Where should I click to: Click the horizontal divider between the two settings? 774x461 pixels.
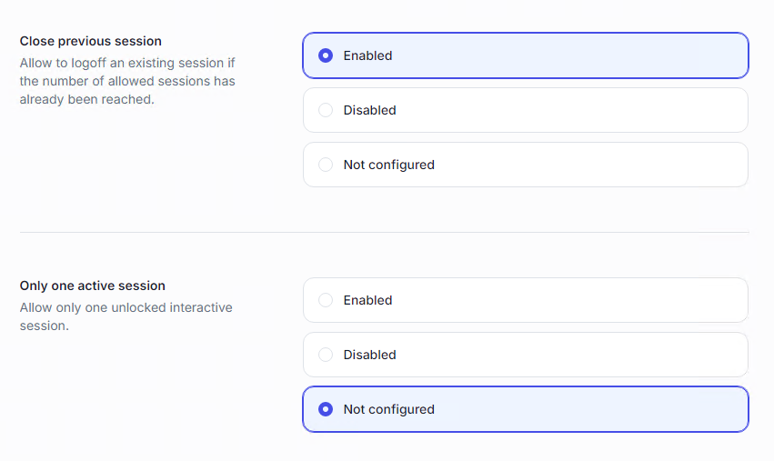click(x=384, y=232)
